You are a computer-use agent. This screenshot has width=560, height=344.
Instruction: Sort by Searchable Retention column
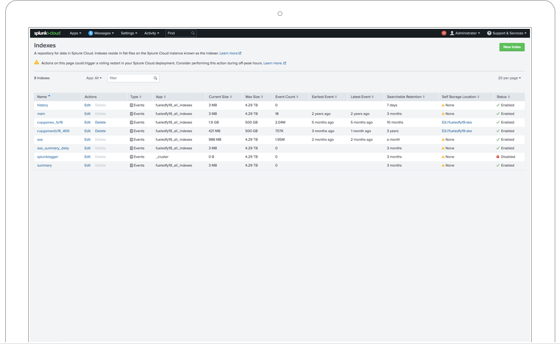click(x=406, y=97)
